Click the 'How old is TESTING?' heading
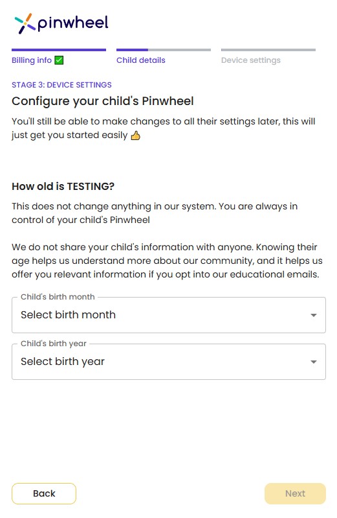Viewport: 337px width, 518px height. pyautogui.click(x=63, y=187)
